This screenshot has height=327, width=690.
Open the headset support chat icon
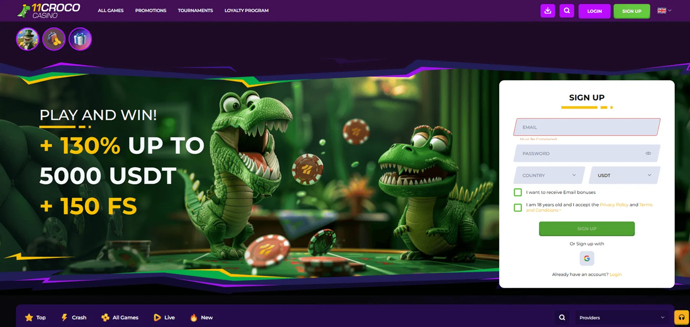[681, 317]
